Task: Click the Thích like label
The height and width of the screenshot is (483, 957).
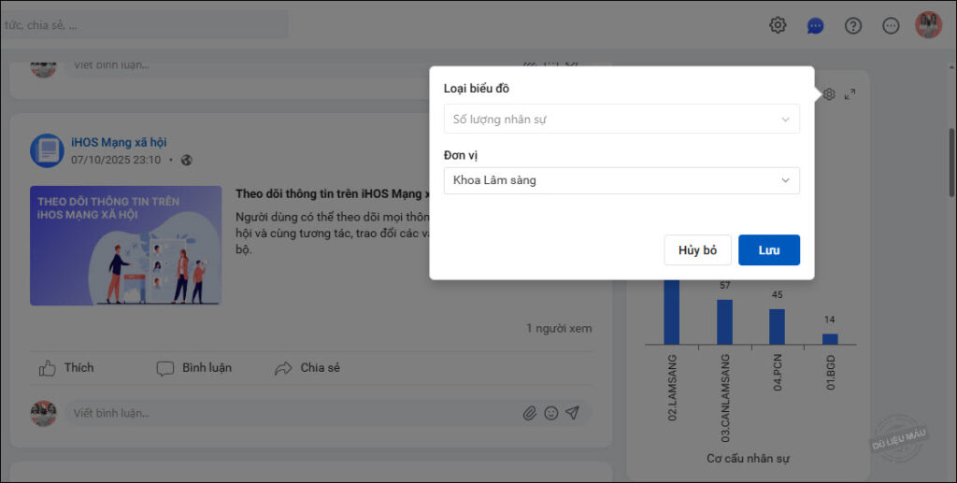Action: click(x=79, y=368)
